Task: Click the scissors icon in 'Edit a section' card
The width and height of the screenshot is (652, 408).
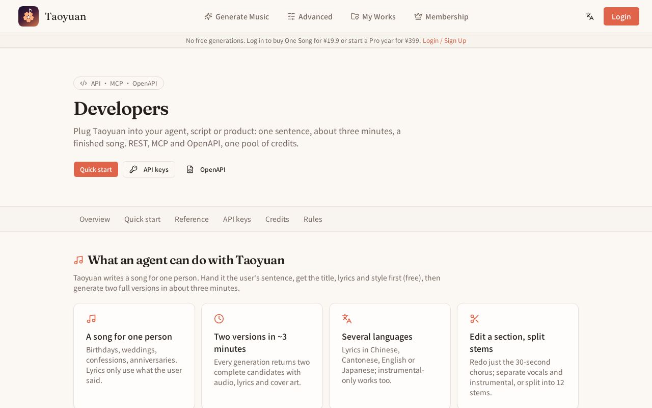Action: [475, 319]
